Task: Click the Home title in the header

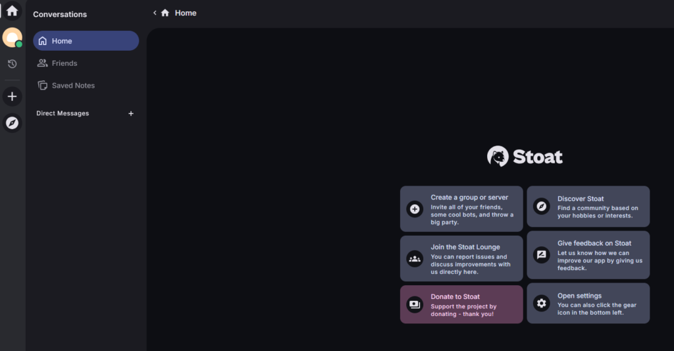Action: pos(185,13)
